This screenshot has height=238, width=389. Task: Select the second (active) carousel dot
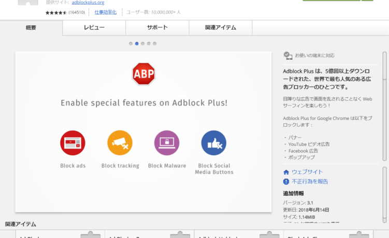point(137,43)
